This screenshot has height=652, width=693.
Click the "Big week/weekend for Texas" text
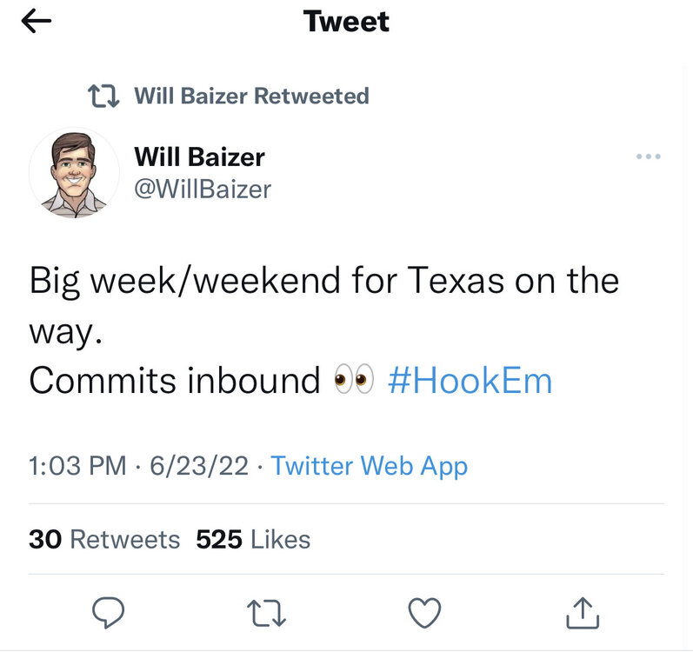216,281
